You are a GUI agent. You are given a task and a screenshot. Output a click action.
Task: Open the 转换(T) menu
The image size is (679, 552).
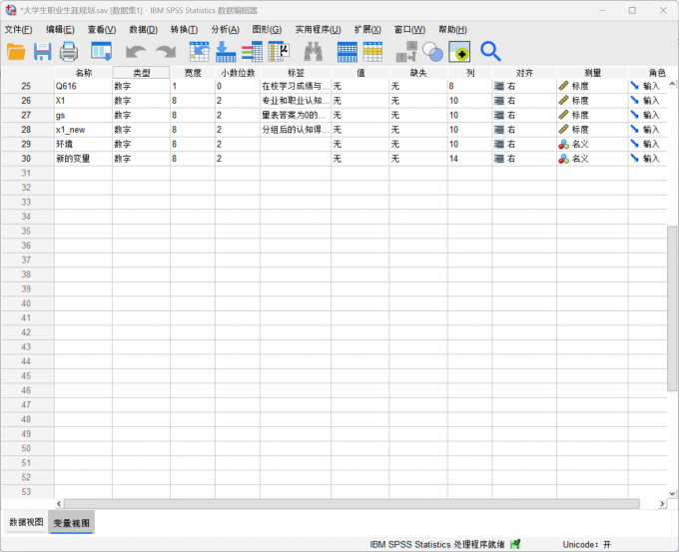click(184, 29)
